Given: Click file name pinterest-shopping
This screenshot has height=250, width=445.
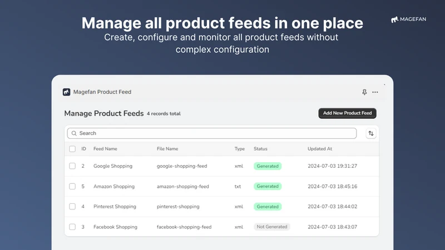Looking at the screenshot, I should pyautogui.click(x=178, y=207).
